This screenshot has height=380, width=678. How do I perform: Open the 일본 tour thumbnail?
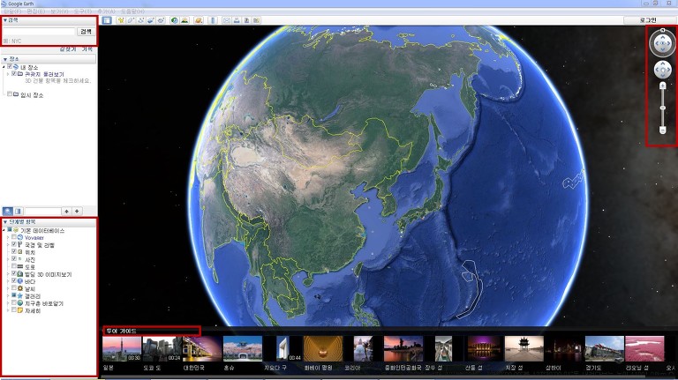pos(122,349)
